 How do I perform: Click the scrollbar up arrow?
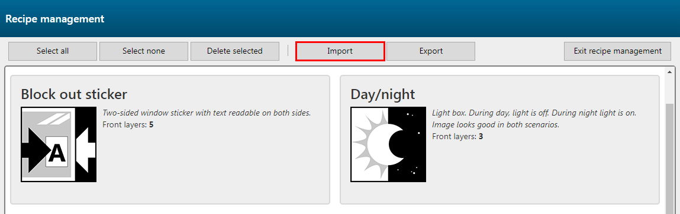669,72
